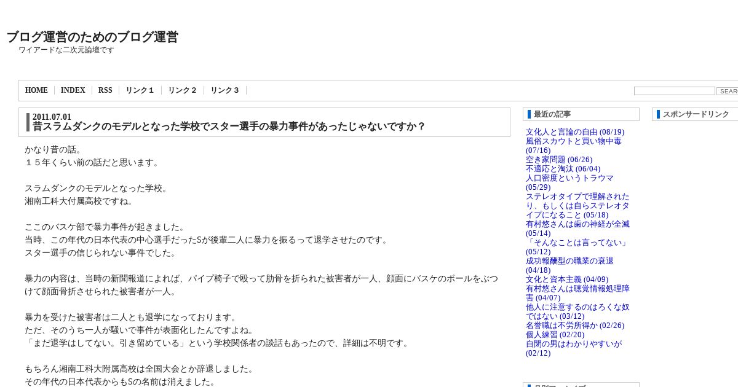
Task: Open リンク２ in the navigation bar
Action: click(183, 90)
